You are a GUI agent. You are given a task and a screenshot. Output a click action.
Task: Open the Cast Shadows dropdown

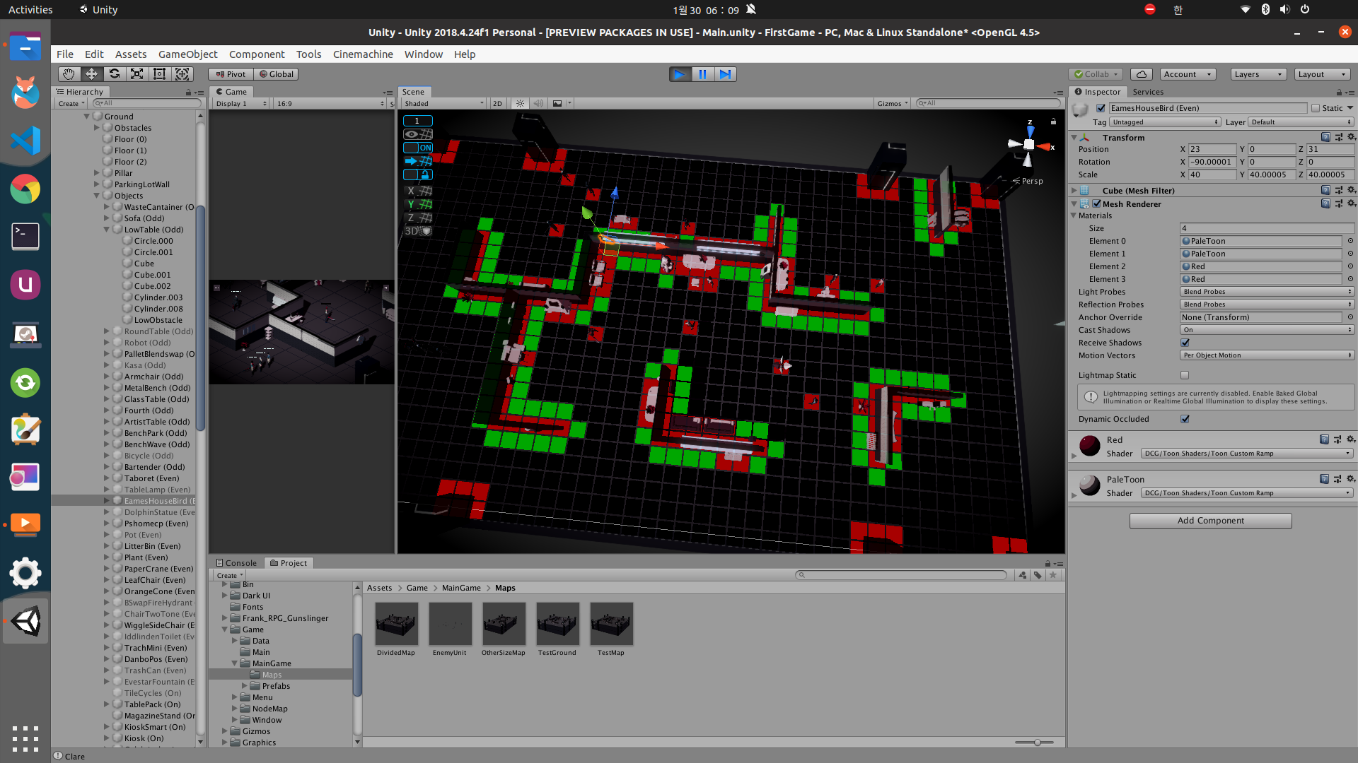point(1266,330)
